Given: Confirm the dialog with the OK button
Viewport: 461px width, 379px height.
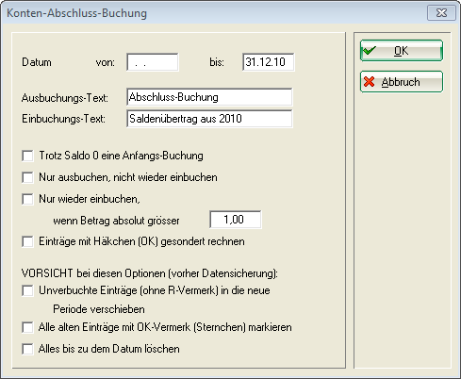Looking at the screenshot, I should point(402,50).
